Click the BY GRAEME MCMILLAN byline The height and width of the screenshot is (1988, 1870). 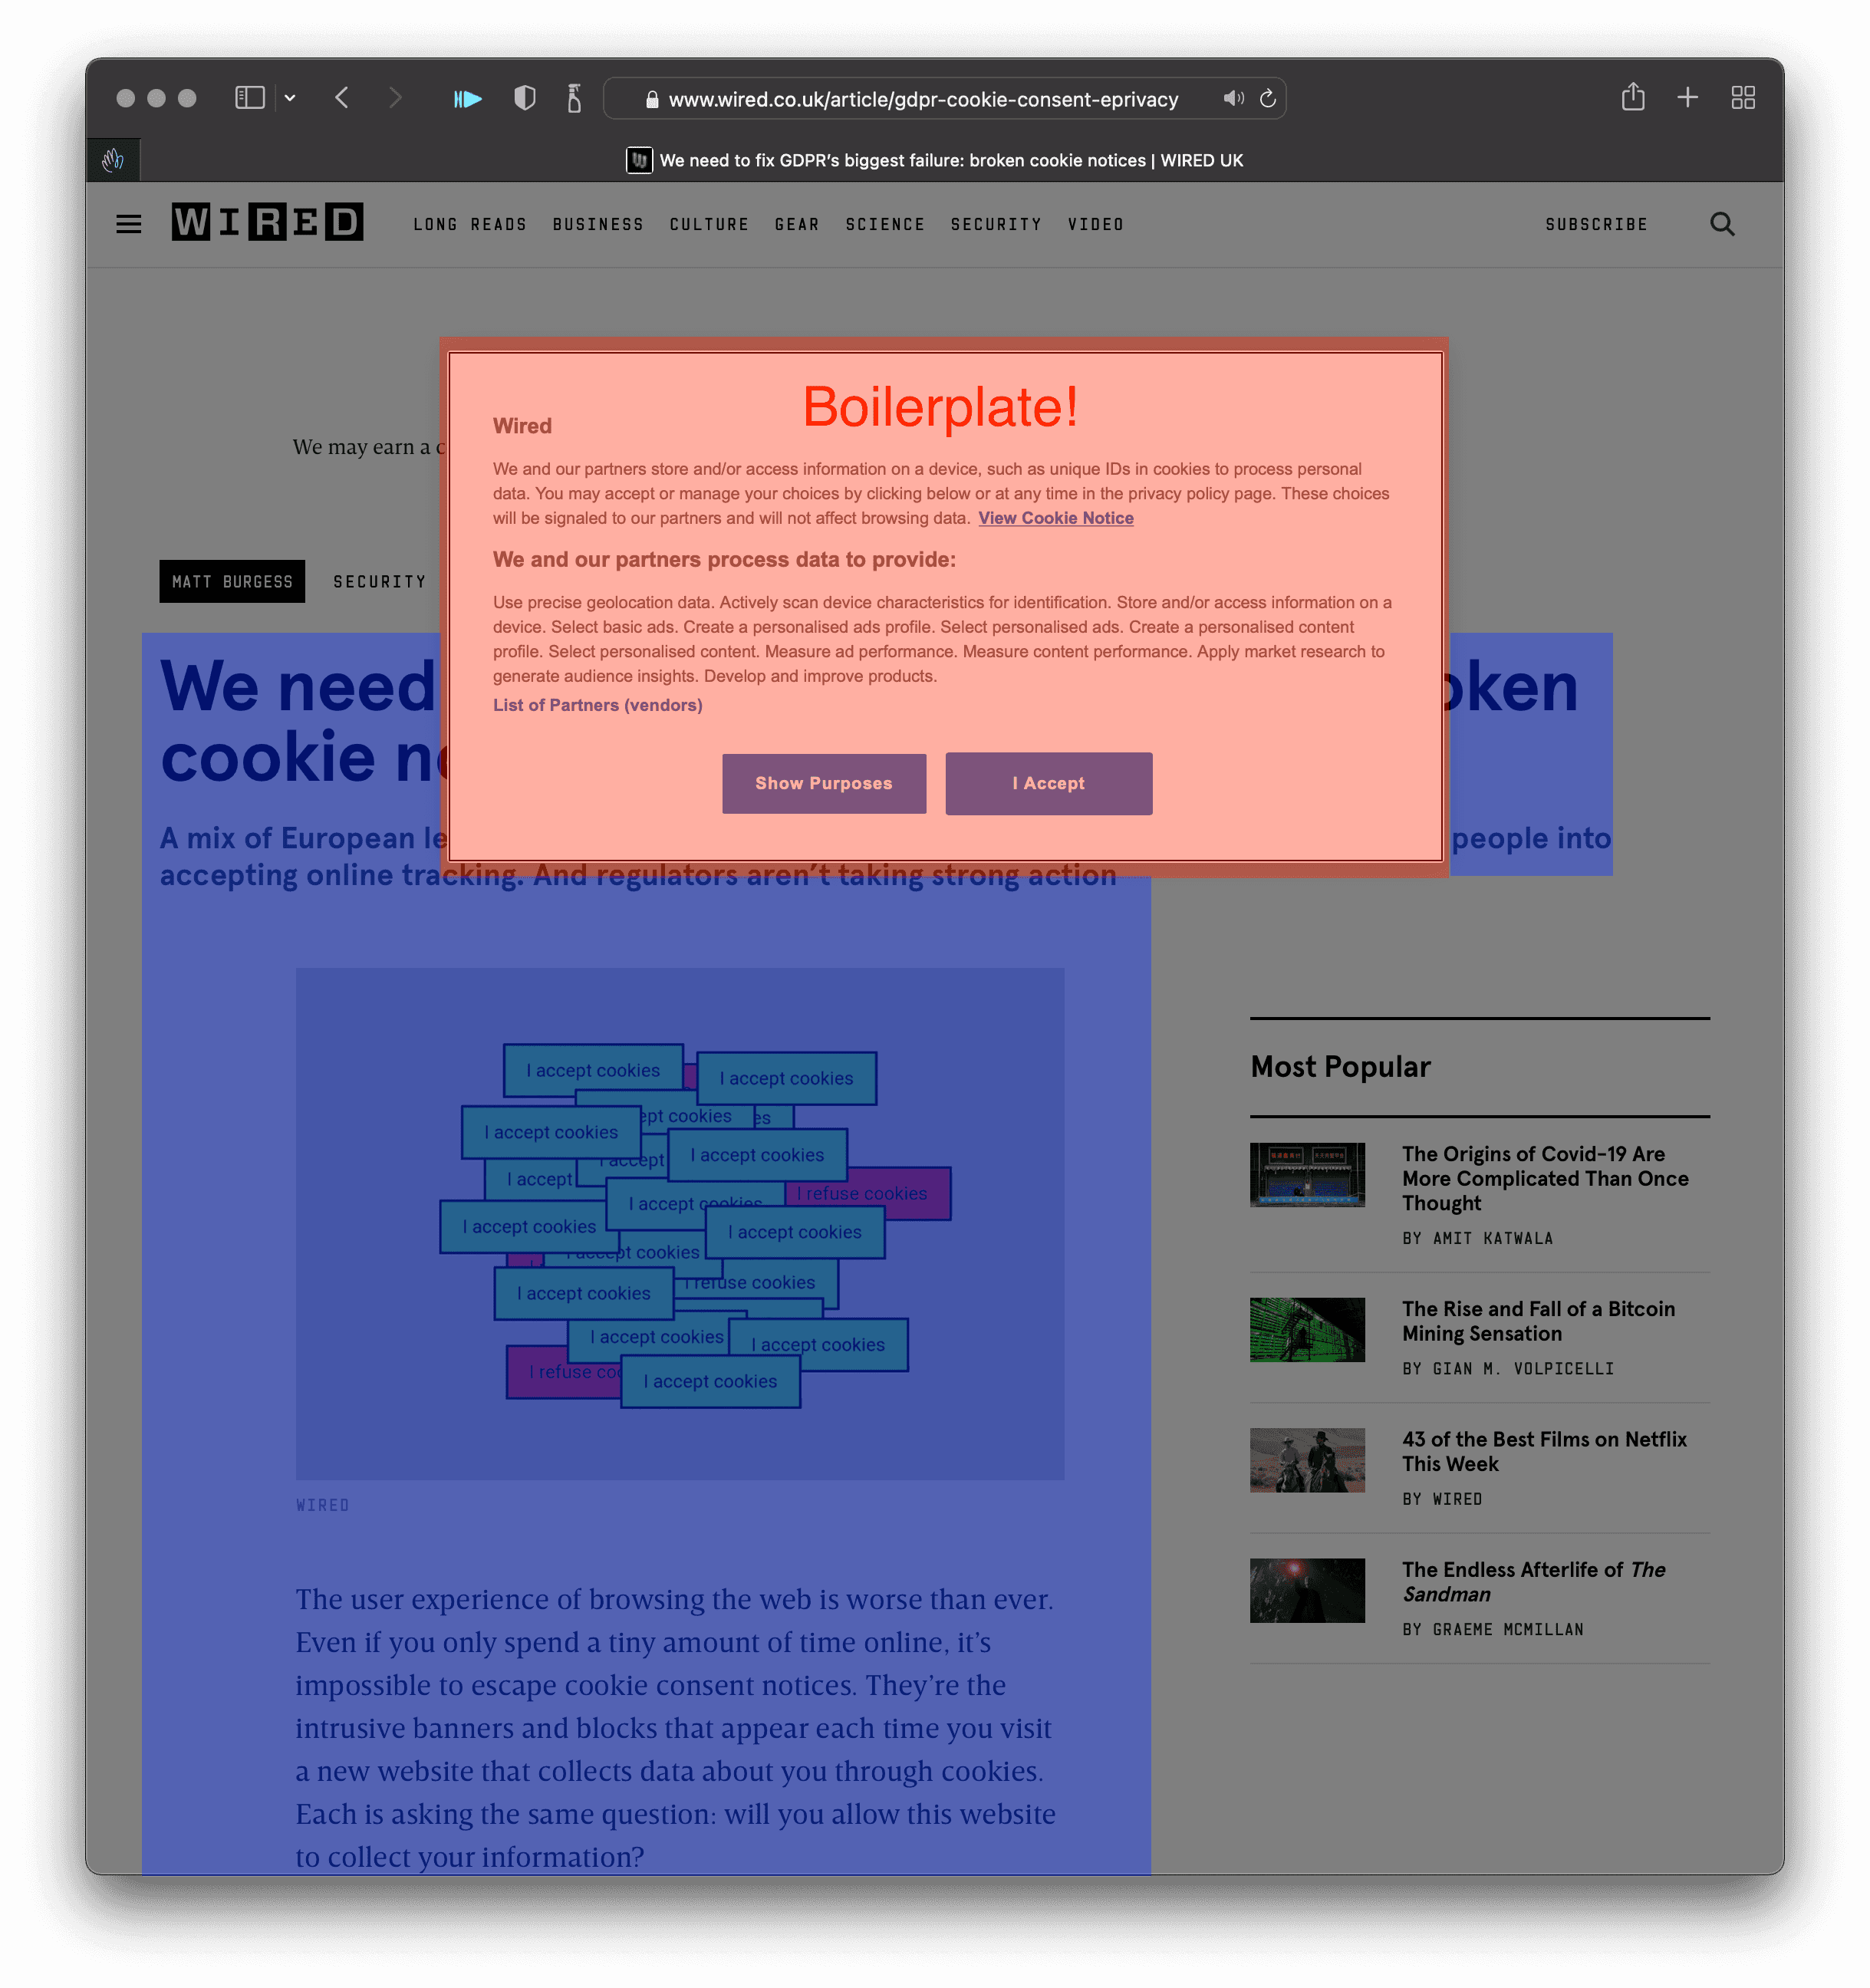(x=1493, y=1630)
